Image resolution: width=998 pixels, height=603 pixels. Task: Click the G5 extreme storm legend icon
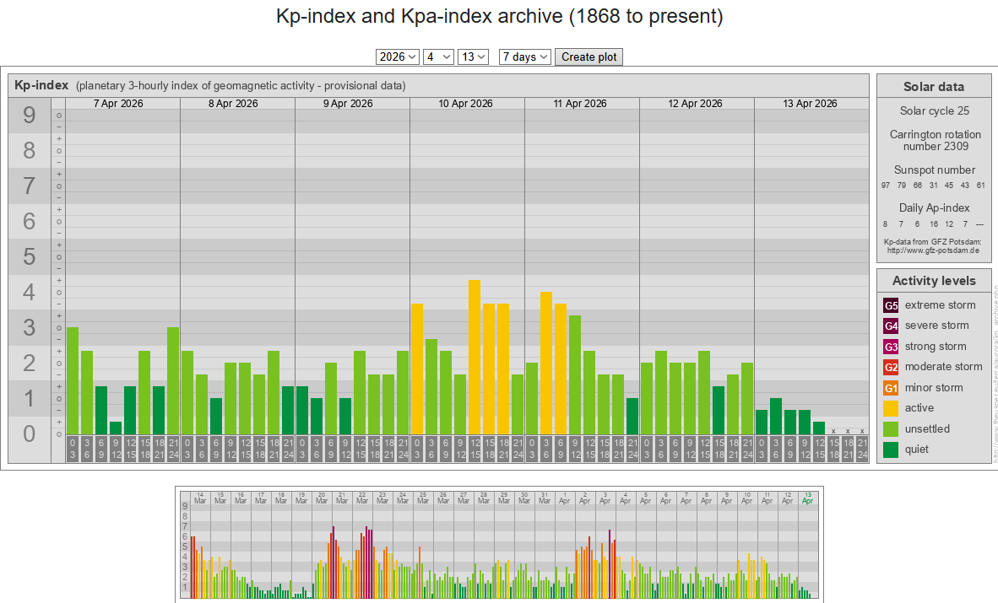click(x=891, y=305)
